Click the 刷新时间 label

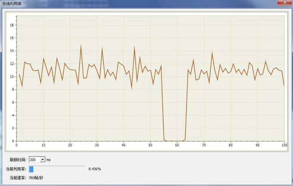tap(18, 160)
